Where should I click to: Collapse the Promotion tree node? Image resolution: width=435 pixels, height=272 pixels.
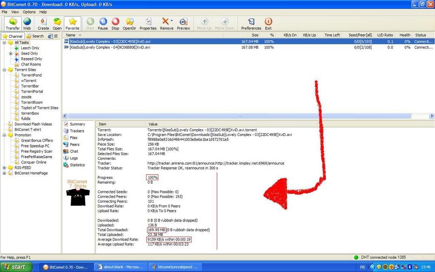coord(4,135)
